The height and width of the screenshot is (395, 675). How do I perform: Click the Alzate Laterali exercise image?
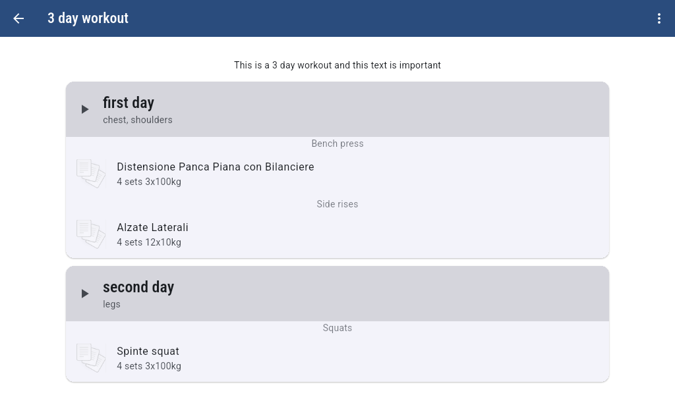tap(91, 234)
